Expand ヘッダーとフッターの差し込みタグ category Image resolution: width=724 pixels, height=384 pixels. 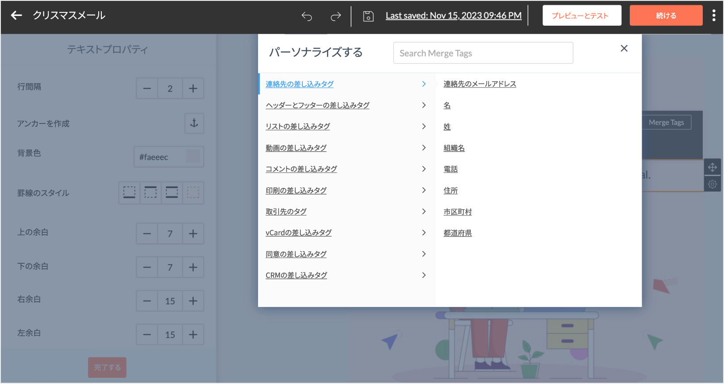[317, 105]
